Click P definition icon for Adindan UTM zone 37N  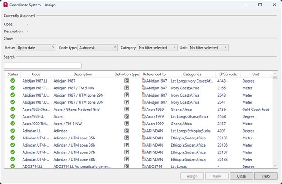click(x=127, y=152)
